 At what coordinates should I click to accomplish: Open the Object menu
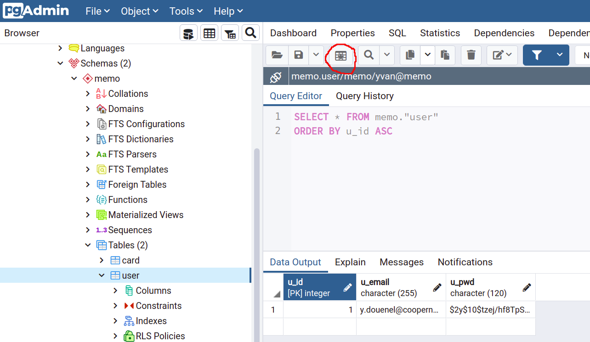click(140, 11)
